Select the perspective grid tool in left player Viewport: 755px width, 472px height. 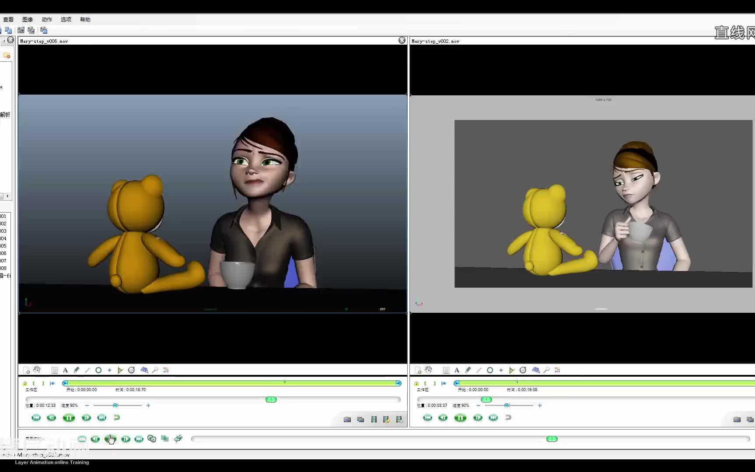[x=144, y=370]
